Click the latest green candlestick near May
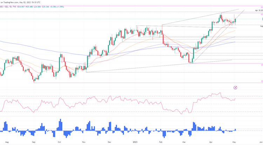The width and height of the screenshot is (263, 150). [x=235, y=20]
